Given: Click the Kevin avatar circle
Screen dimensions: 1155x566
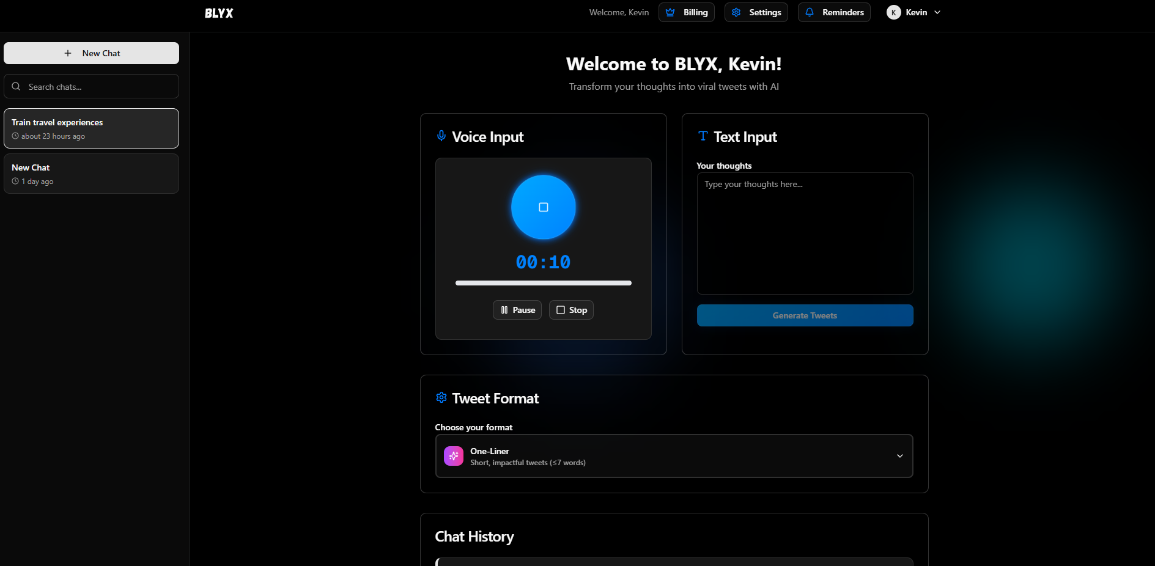Looking at the screenshot, I should click(894, 12).
